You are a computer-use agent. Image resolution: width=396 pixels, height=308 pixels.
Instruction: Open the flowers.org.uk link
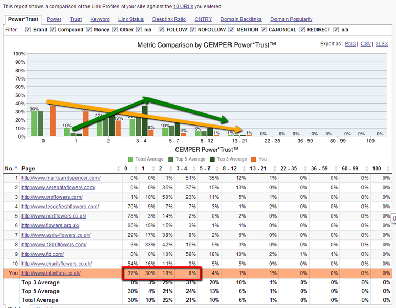coord(50,225)
